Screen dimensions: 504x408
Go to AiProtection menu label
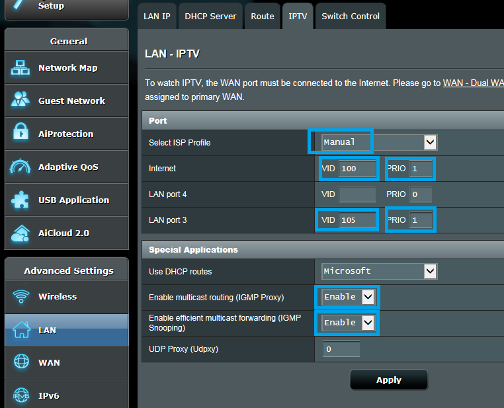tap(66, 134)
